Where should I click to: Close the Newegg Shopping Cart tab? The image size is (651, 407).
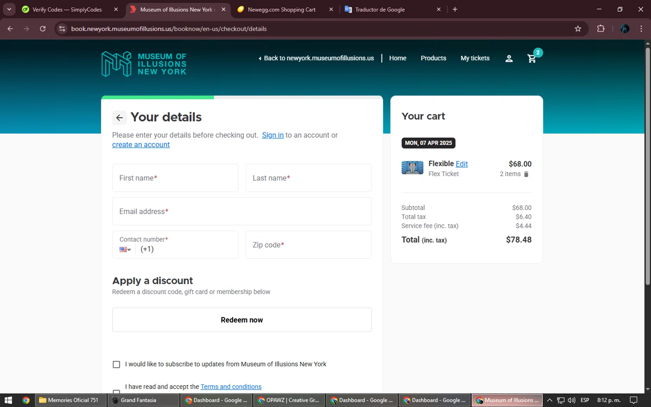pyautogui.click(x=331, y=9)
